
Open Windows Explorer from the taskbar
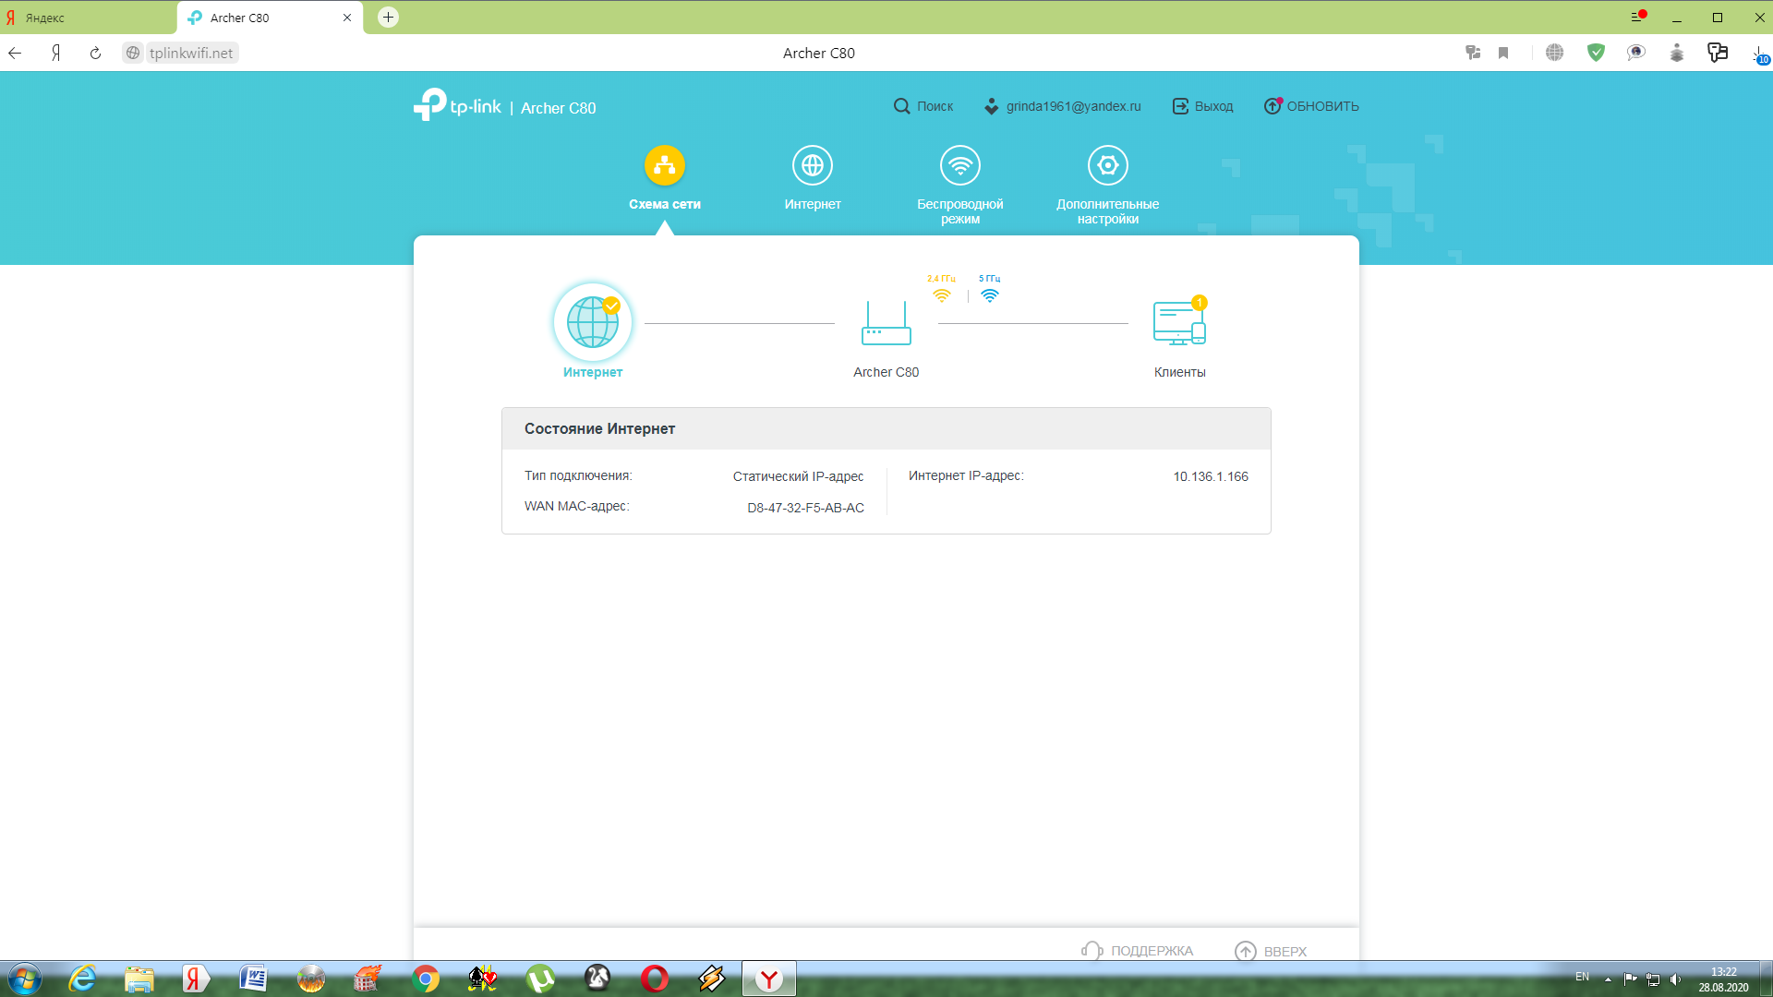139,979
